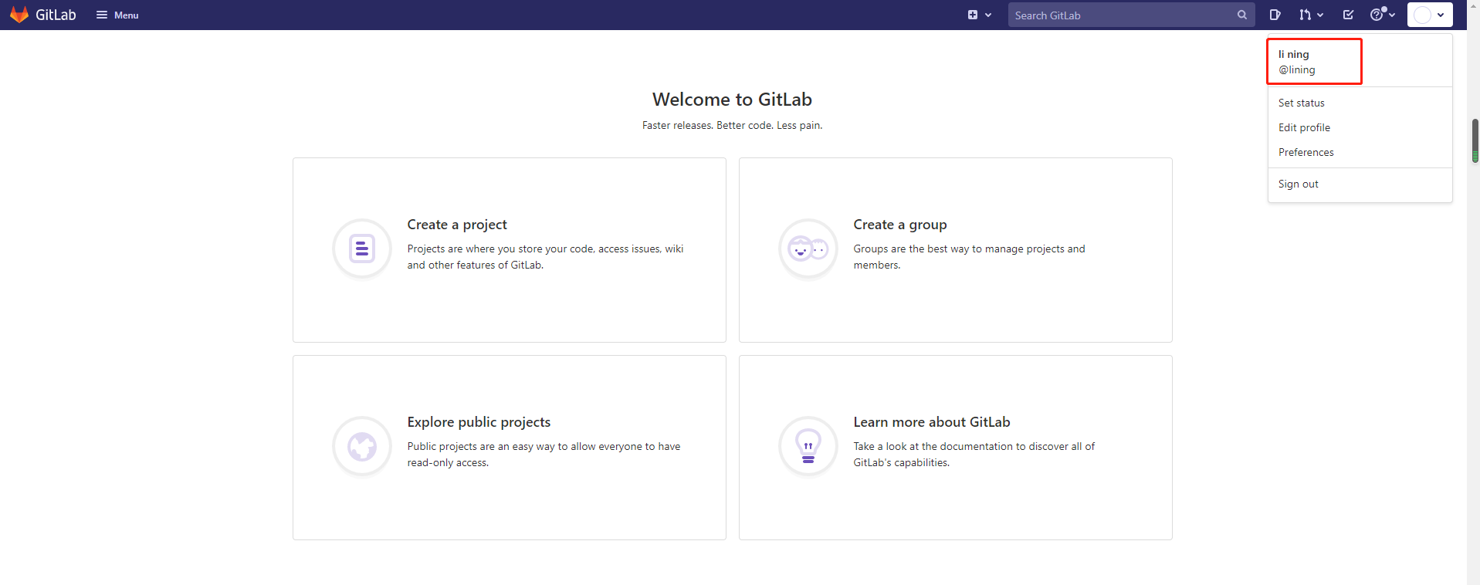Click the 'Projects are where you store' description
Viewport: 1480px width, 585px height.
545,257
